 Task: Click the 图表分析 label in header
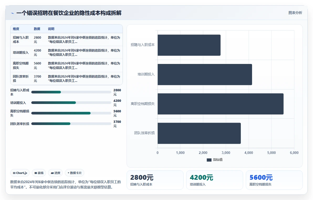click(295, 13)
